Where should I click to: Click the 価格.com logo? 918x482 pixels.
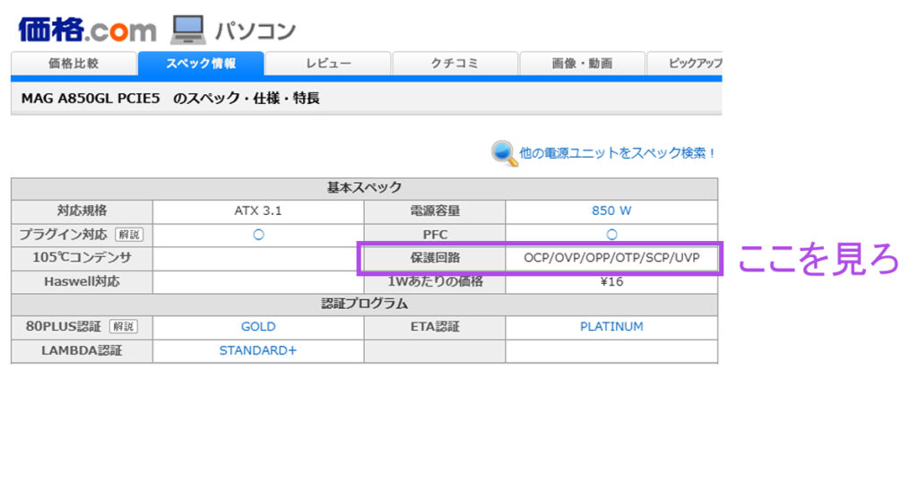click(87, 30)
